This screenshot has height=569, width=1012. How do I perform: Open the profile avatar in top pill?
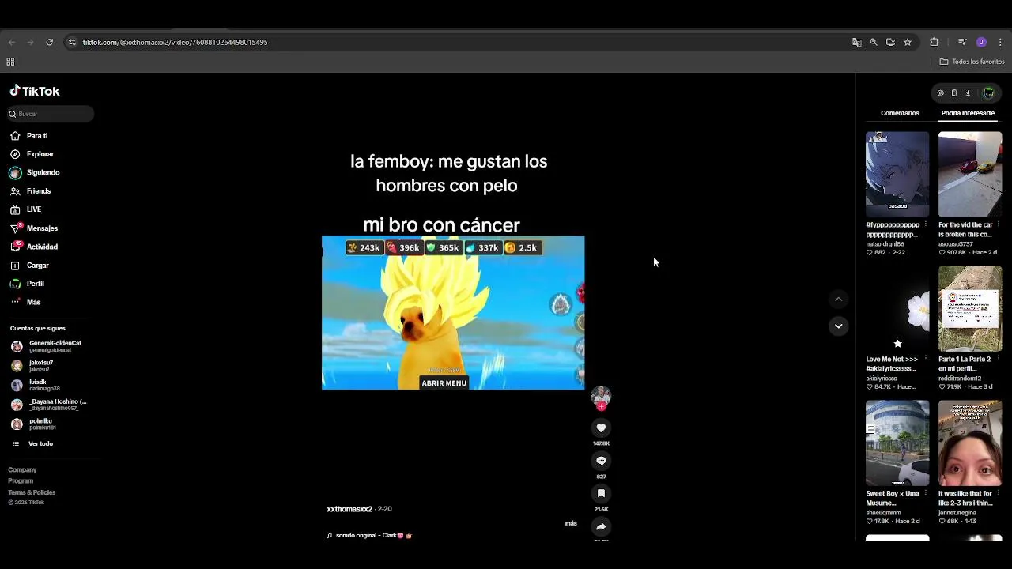(x=988, y=93)
